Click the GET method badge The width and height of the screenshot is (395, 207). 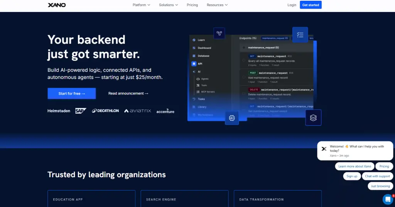coord(252,56)
